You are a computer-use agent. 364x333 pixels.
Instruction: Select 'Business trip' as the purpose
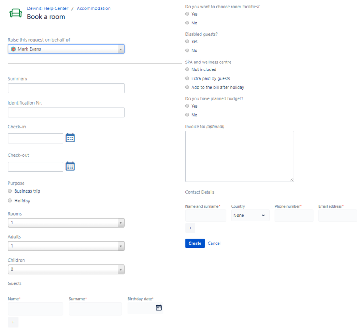(9, 191)
